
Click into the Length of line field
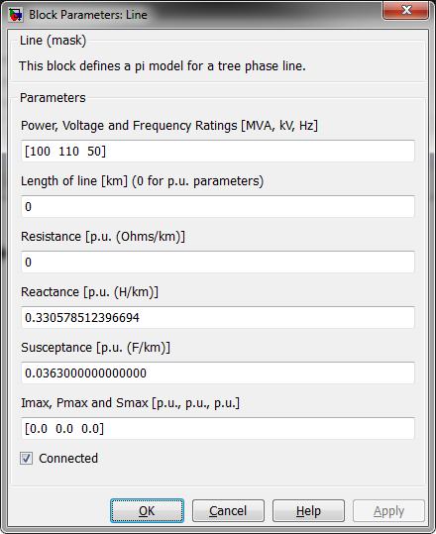coord(218,206)
